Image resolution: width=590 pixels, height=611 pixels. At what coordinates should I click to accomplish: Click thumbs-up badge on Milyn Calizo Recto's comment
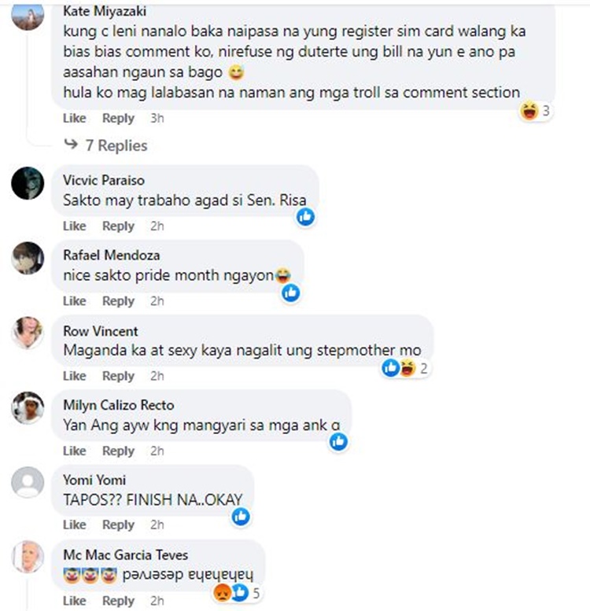(338, 442)
